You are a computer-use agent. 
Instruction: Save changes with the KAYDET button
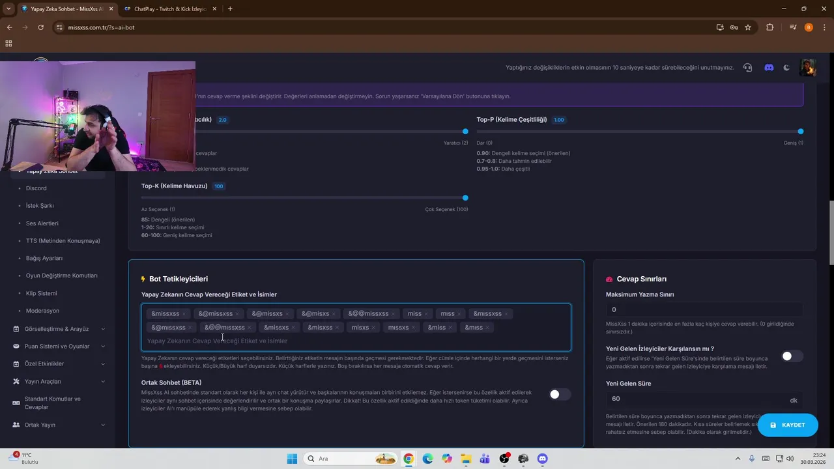pos(788,425)
